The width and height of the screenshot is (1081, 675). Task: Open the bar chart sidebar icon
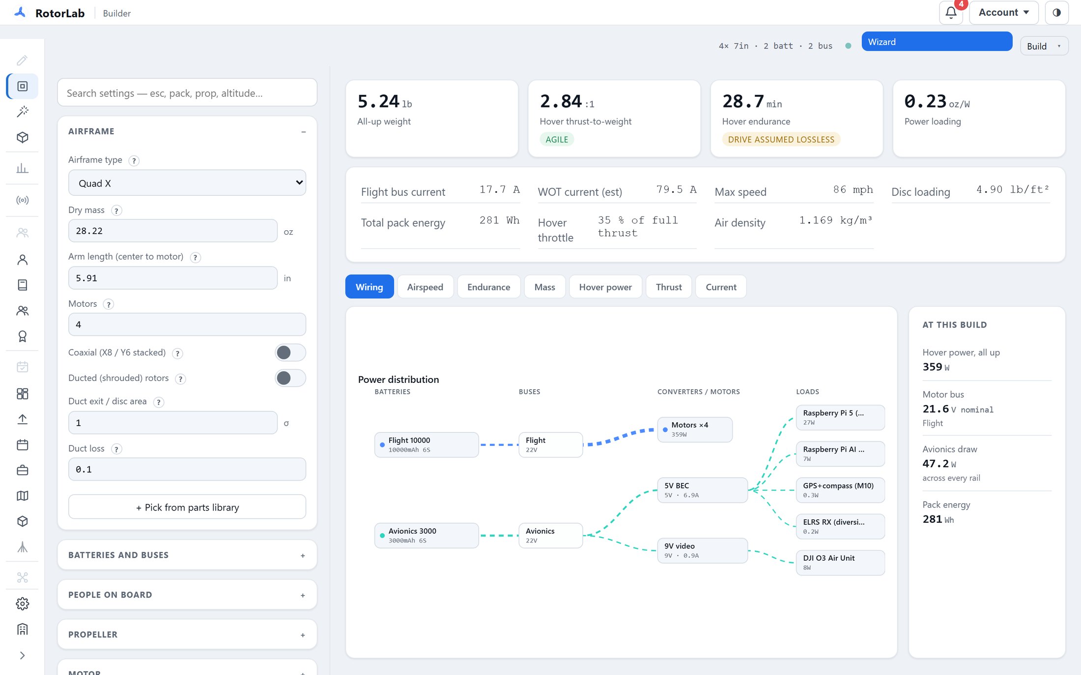pos(22,168)
